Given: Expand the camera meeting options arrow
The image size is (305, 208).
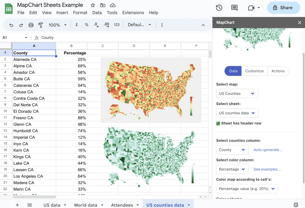Looking at the screenshot, I should pyautogui.click(x=259, y=8).
